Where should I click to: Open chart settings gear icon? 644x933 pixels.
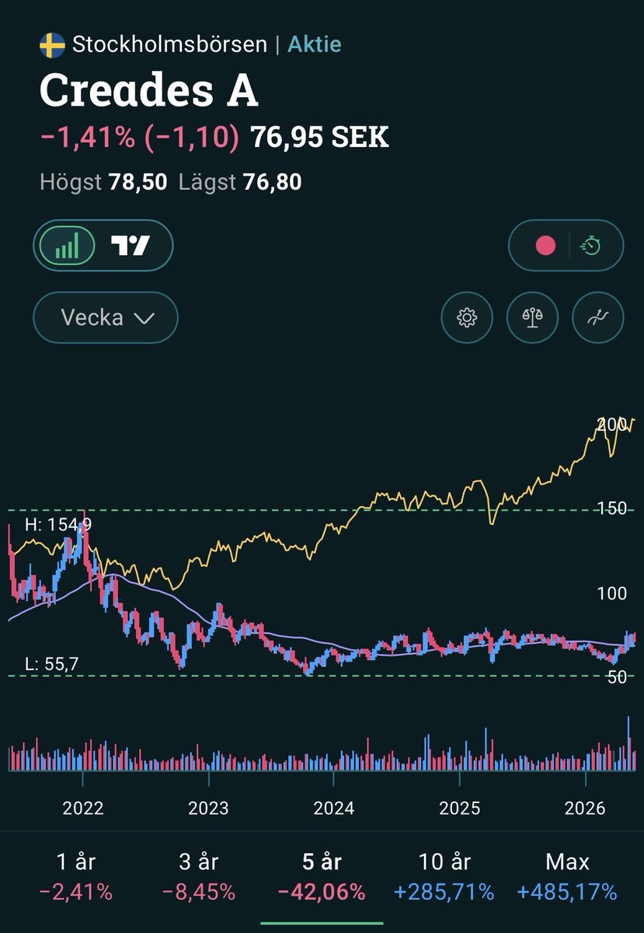click(x=467, y=317)
